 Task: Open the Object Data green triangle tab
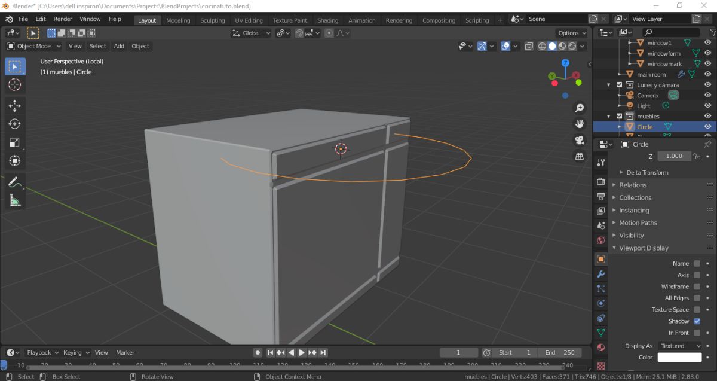pos(601,333)
